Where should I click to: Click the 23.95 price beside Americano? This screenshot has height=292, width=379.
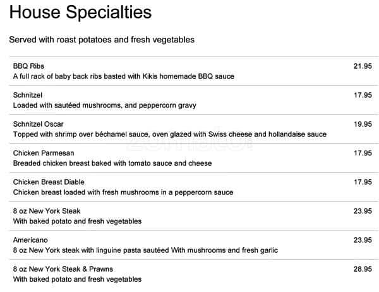362,240
